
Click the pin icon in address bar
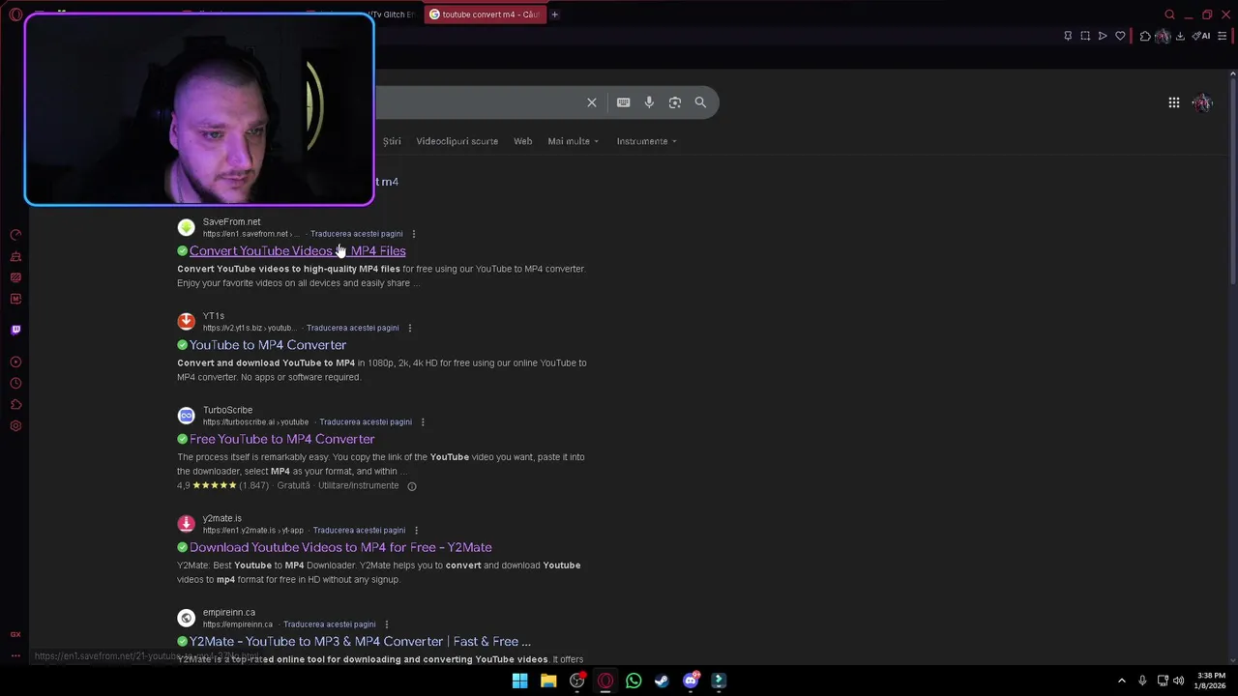point(1068,36)
